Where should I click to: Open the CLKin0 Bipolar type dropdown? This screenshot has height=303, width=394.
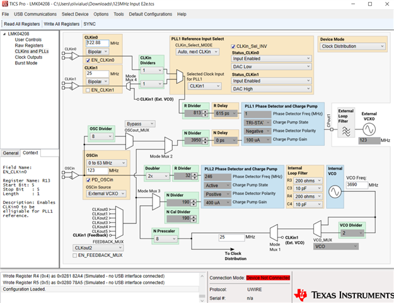pos(98,52)
